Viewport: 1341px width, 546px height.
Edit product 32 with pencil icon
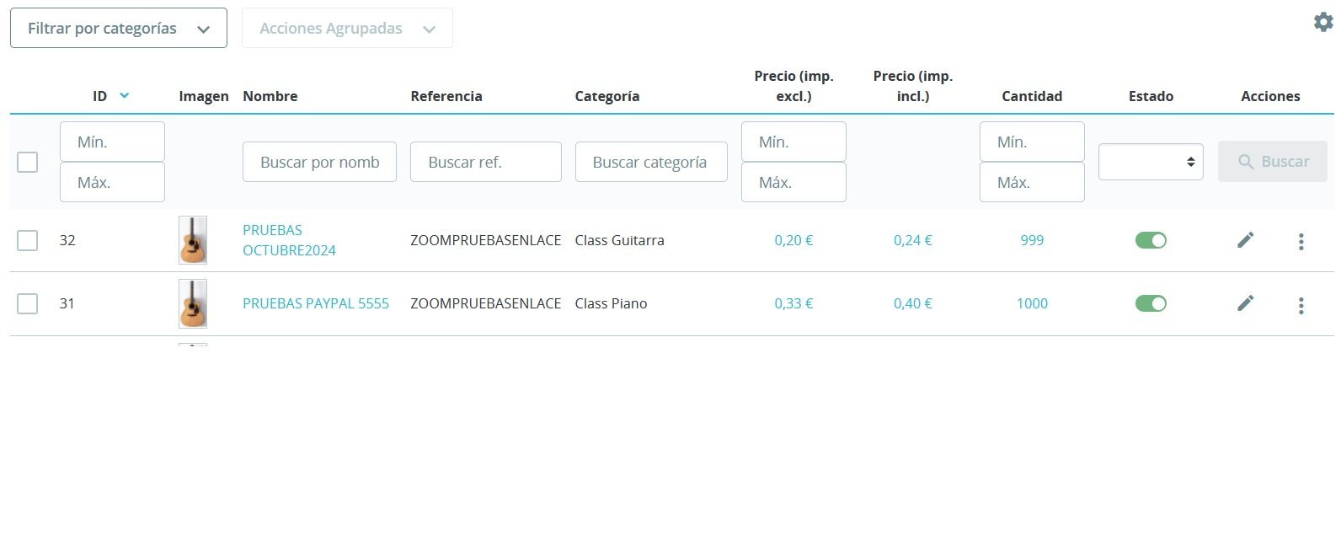coord(1246,240)
